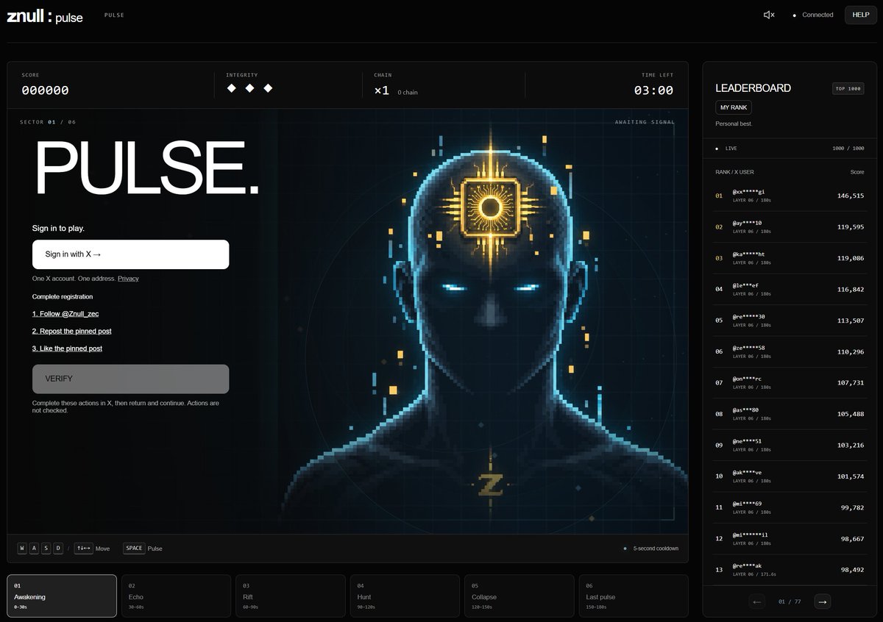Click leaderboard score 107,731
Screen dimensions: 883x622
coord(851,382)
